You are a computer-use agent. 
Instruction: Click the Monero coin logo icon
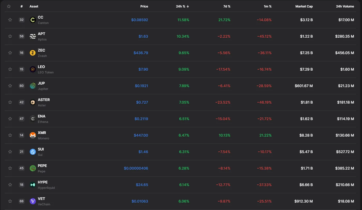(33, 135)
